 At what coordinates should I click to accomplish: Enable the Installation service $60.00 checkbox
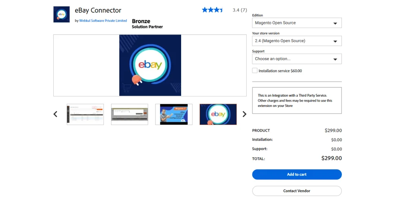[255, 70]
